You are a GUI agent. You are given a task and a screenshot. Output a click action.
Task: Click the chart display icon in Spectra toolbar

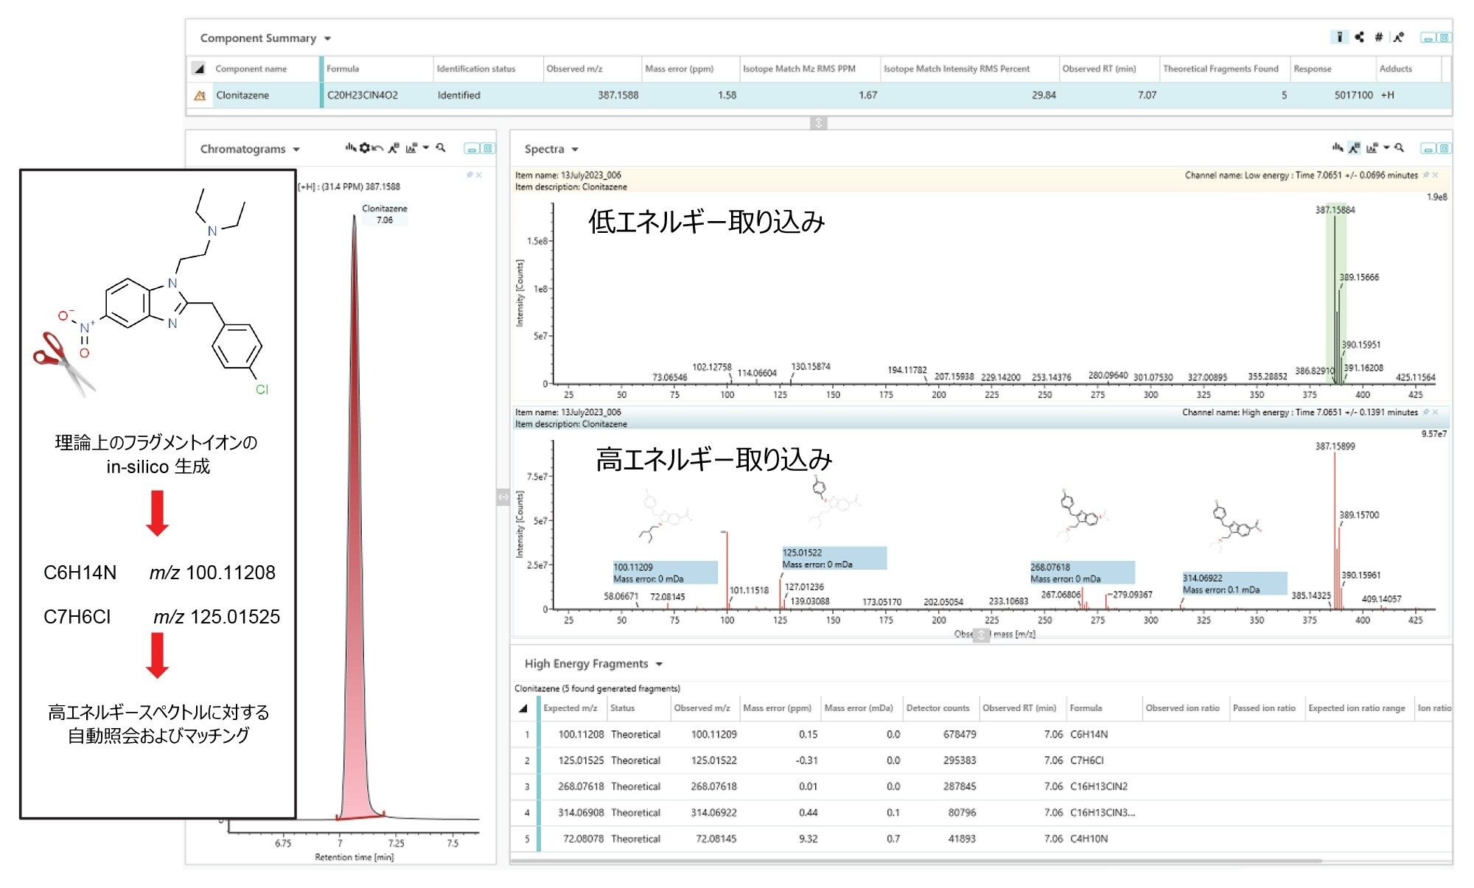(1372, 148)
